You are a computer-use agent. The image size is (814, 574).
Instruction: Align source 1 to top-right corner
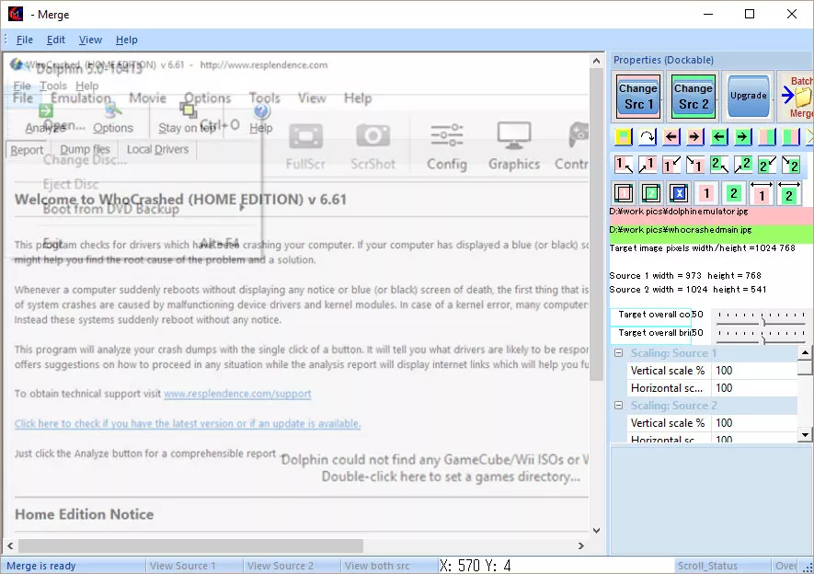648,165
